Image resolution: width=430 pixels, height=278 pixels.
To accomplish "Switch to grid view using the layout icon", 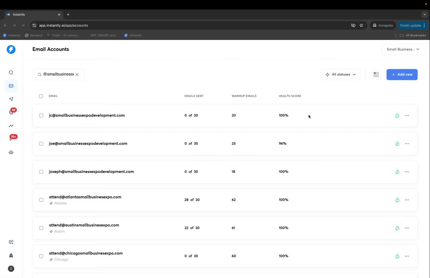I will pyautogui.click(x=376, y=75).
